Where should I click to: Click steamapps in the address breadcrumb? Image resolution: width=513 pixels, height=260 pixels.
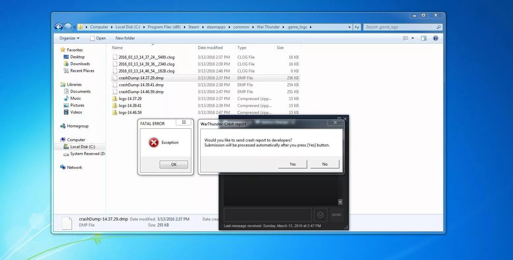[216, 27]
